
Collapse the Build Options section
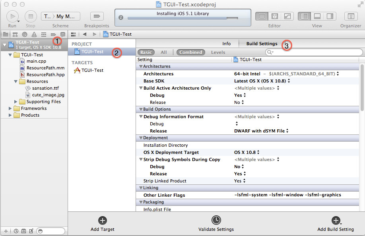141,109
